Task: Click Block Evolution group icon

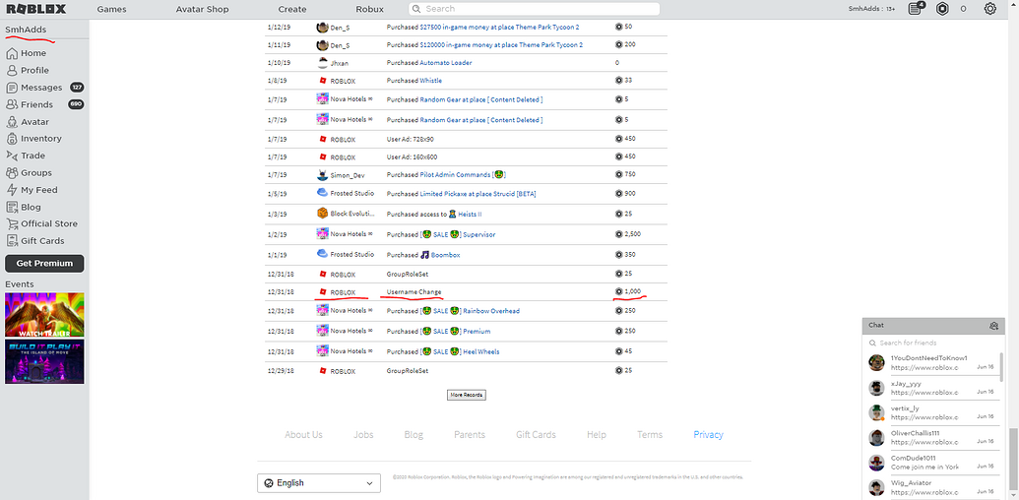Action: point(322,213)
